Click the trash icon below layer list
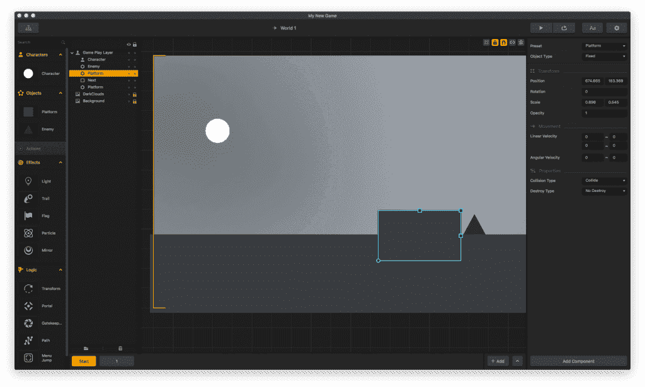Image resolution: width=645 pixels, height=387 pixels. click(x=120, y=349)
